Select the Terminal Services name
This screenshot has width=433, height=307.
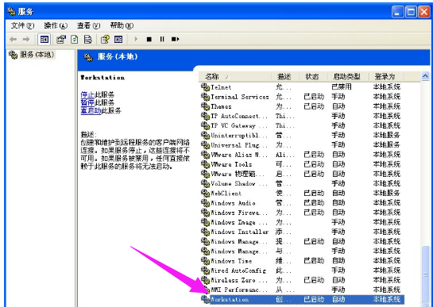tap(240, 97)
